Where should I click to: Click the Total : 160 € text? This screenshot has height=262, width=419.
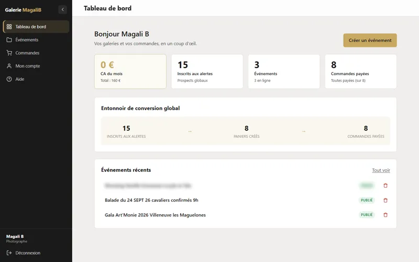111,81
